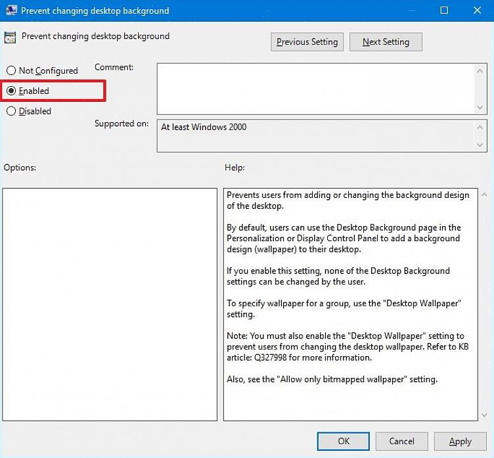
Task: Click the Help pane scroll down arrow
Action: point(484,415)
